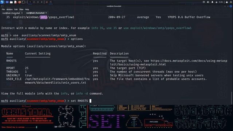Click the 'Required' column header
This screenshot has height=131, width=233.
pos(100,53)
